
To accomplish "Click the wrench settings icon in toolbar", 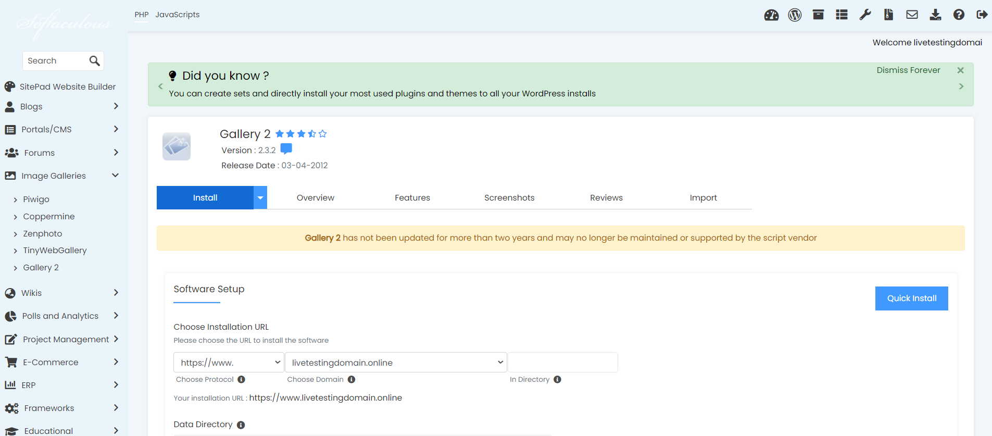I will (x=865, y=15).
